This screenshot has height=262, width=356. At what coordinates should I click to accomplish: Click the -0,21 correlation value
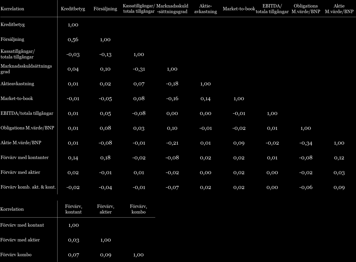coord(172,143)
